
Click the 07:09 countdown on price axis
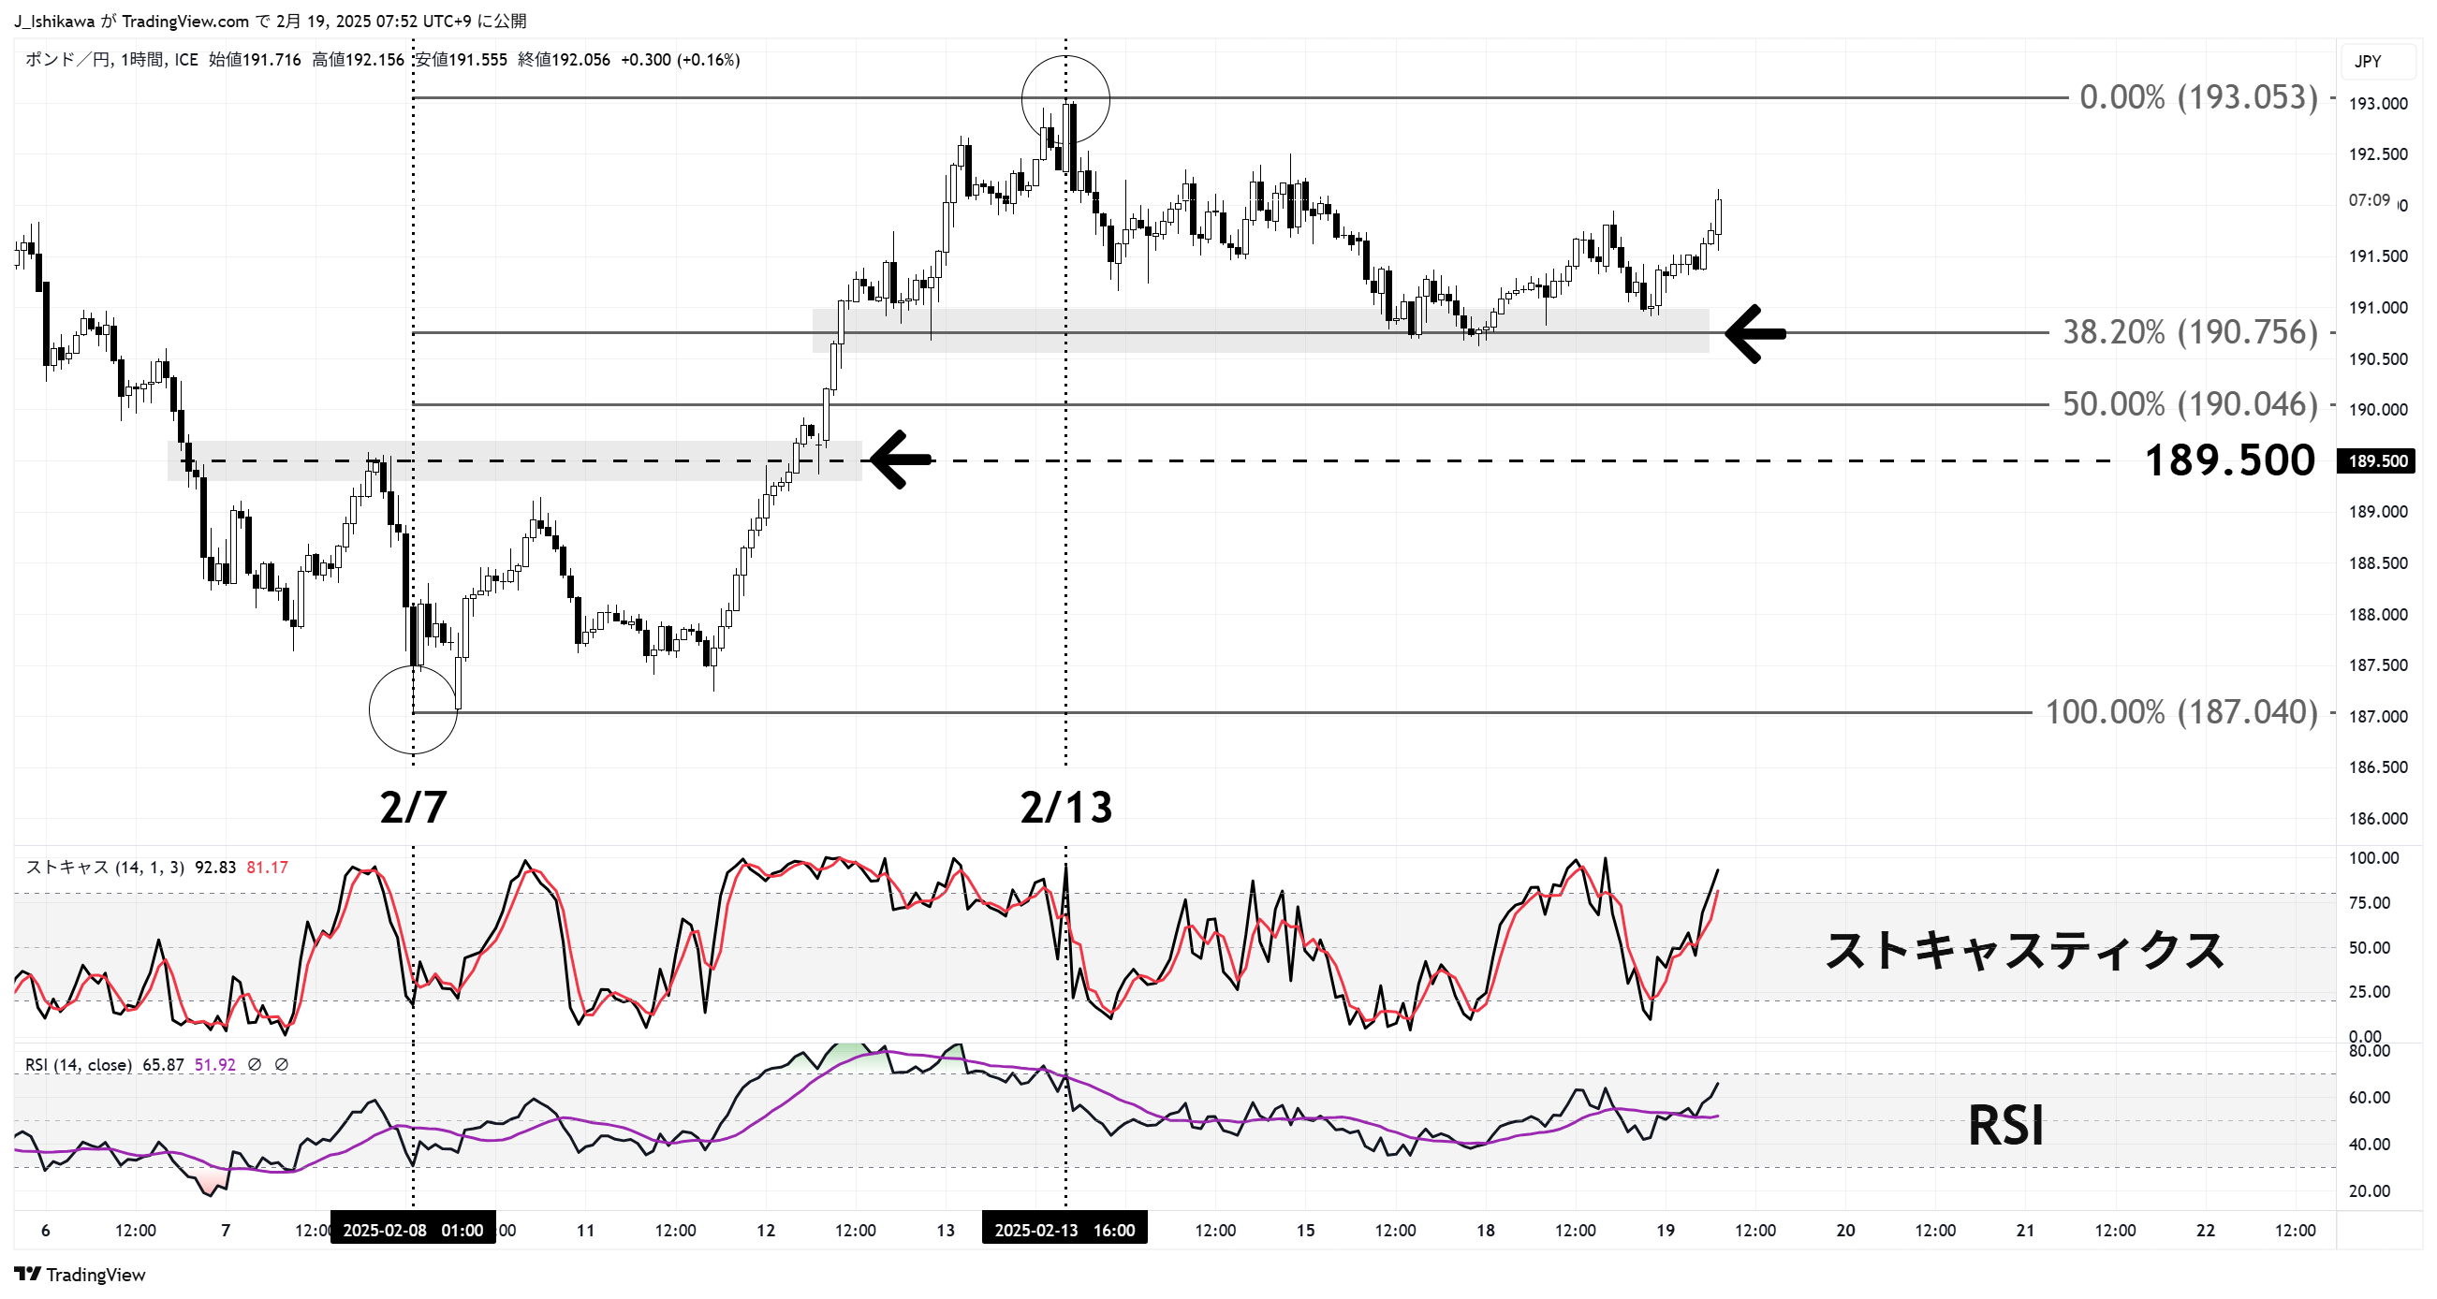[2369, 199]
